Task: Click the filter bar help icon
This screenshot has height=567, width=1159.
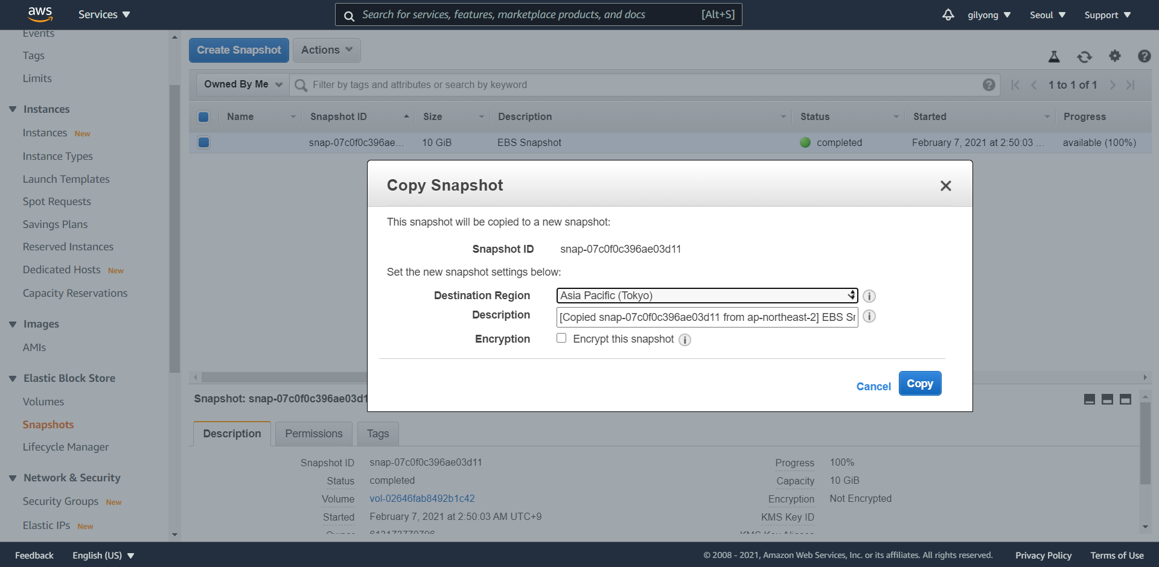Action: [x=989, y=84]
